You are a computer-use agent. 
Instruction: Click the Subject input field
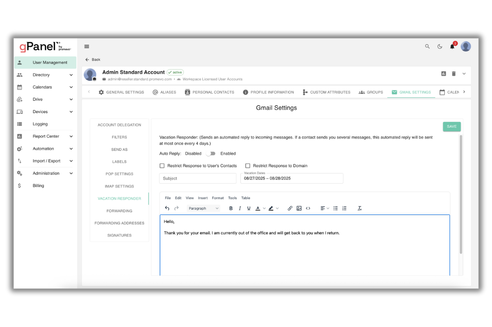point(198,178)
